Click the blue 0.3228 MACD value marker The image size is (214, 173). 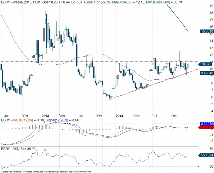[207, 124]
